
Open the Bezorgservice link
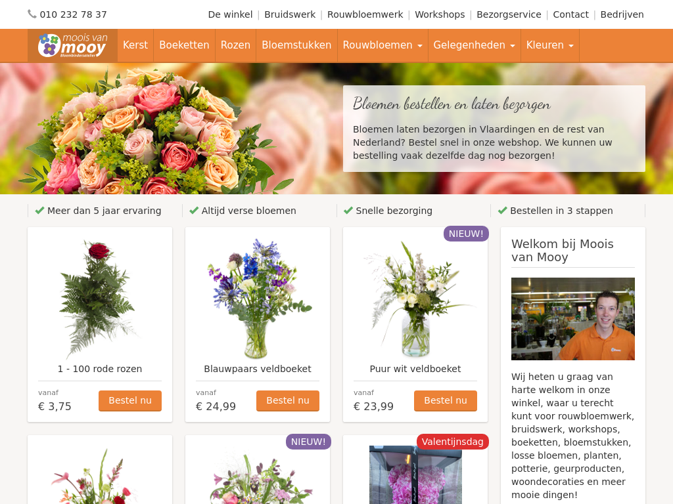509,14
